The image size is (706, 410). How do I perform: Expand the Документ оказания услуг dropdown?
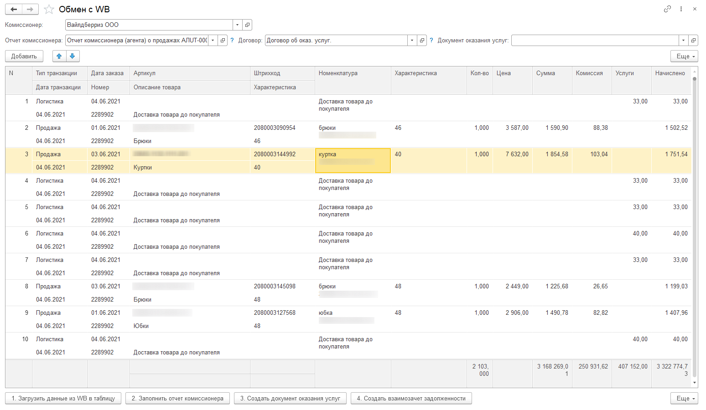(x=684, y=40)
